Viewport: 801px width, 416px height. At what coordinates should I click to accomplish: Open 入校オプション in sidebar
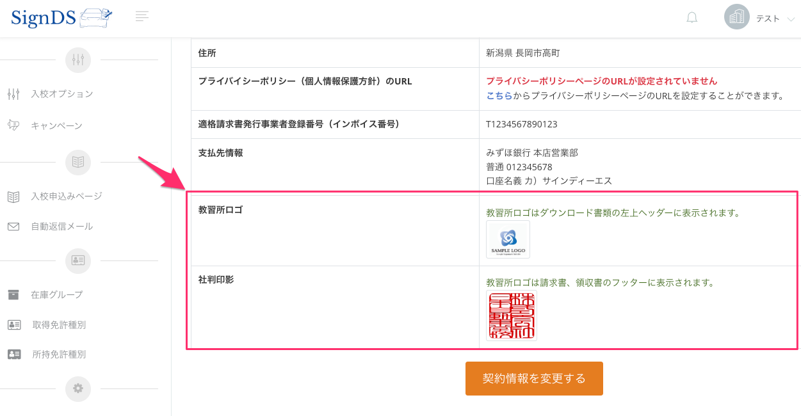pyautogui.click(x=61, y=94)
